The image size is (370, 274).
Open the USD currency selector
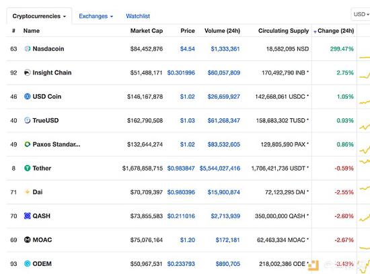pyautogui.click(x=361, y=14)
